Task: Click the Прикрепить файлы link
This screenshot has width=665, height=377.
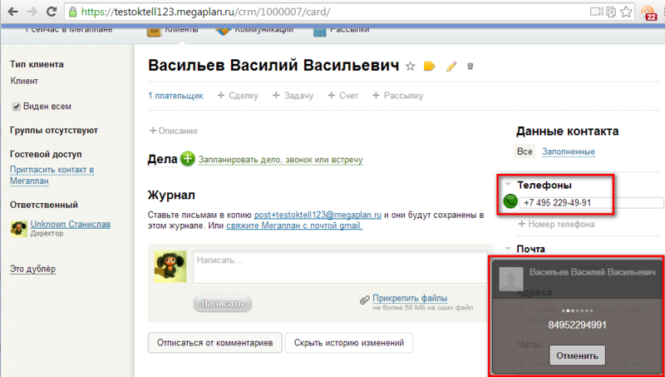Action: (x=409, y=298)
